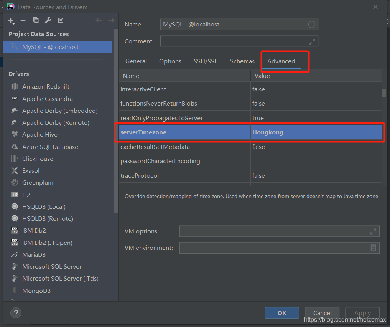Open the VM environment editor icon
This screenshot has width=390, height=327.
point(373,248)
